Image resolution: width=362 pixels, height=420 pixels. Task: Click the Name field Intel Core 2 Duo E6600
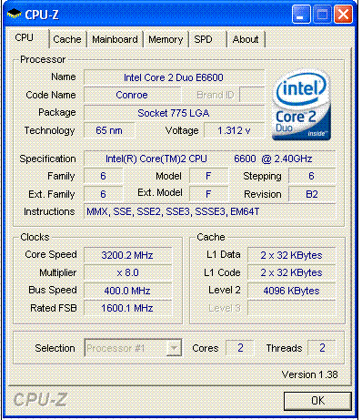click(174, 77)
